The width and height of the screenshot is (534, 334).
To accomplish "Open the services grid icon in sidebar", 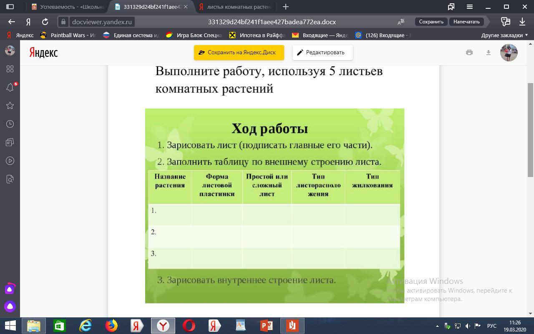I will coord(10,69).
